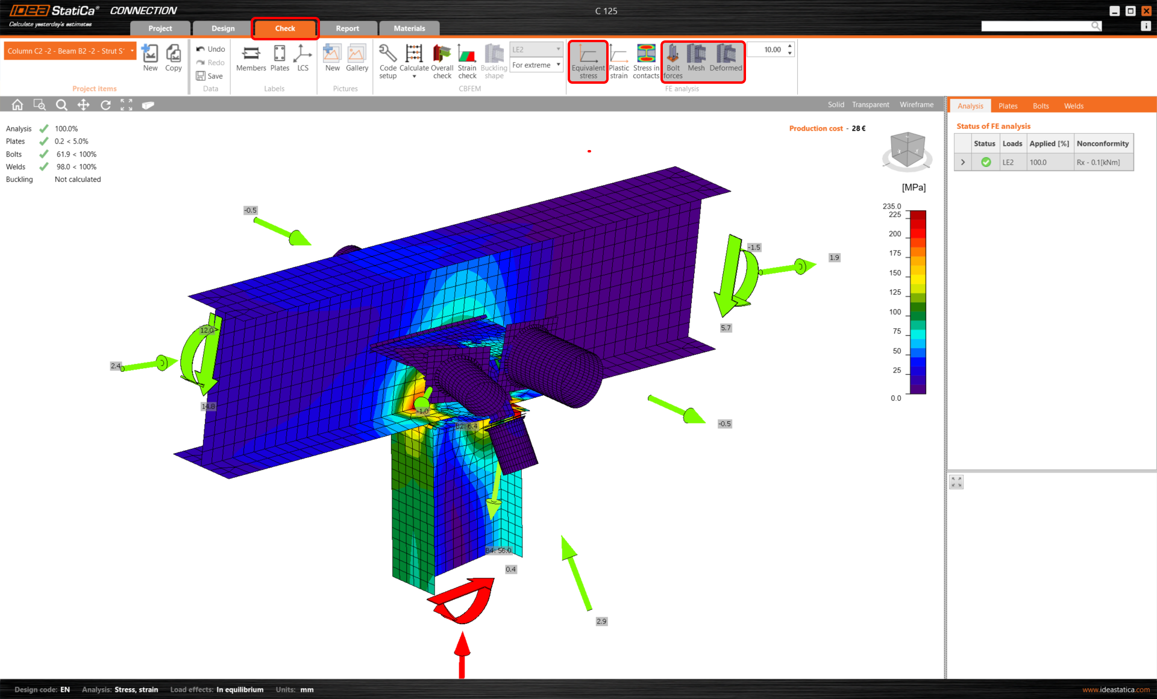The height and width of the screenshot is (699, 1157).
Task: Open the www.ideastatica.com link
Action: (x=1115, y=689)
